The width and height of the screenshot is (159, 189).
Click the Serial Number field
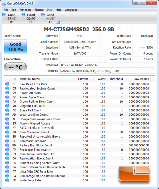click(80, 42)
